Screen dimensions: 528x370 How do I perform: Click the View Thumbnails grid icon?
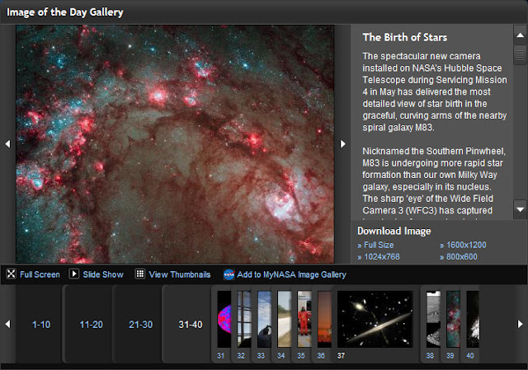(x=139, y=274)
